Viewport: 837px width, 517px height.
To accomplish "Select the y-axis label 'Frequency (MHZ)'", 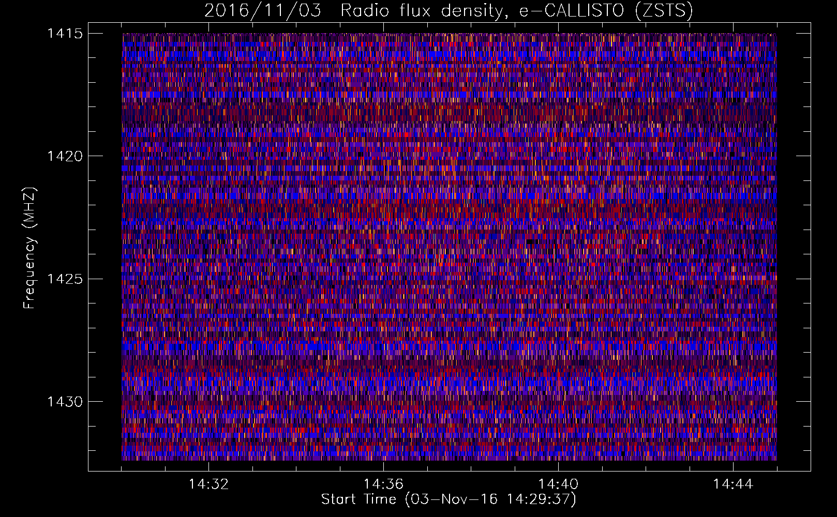I will (29, 248).
